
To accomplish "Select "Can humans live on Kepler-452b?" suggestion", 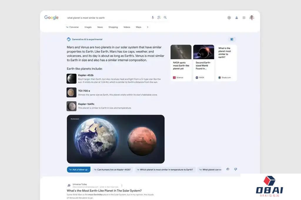I will (112, 170).
